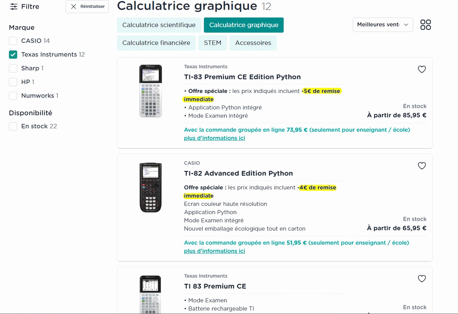Open the Meilleures ventes sort dropdown

click(x=383, y=25)
